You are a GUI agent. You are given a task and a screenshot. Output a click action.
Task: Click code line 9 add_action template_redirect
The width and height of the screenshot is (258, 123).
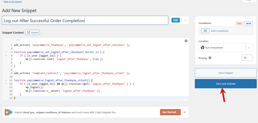pyautogui.click(x=72, y=73)
